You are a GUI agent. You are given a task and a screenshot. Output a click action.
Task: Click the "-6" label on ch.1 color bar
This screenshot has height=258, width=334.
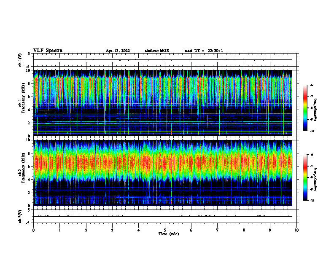point(311,85)
